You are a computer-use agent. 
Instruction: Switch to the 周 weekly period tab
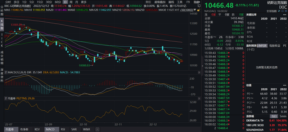tap(71, 2)
